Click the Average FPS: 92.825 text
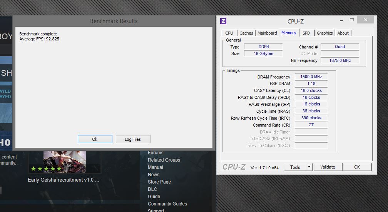Screen dimensions: 388x212 [39, 39]
